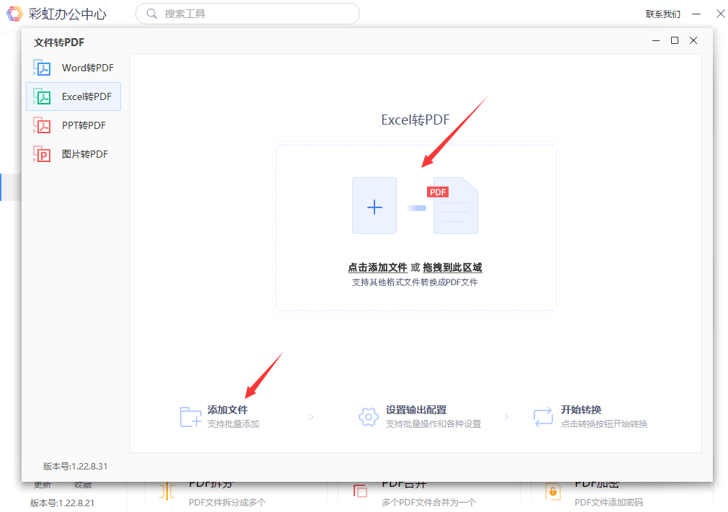The width and height of the screenshot is (728, 512).
Task: Click the 支持批量操作和各种设置 subtitle text
Action: [433, 424]
